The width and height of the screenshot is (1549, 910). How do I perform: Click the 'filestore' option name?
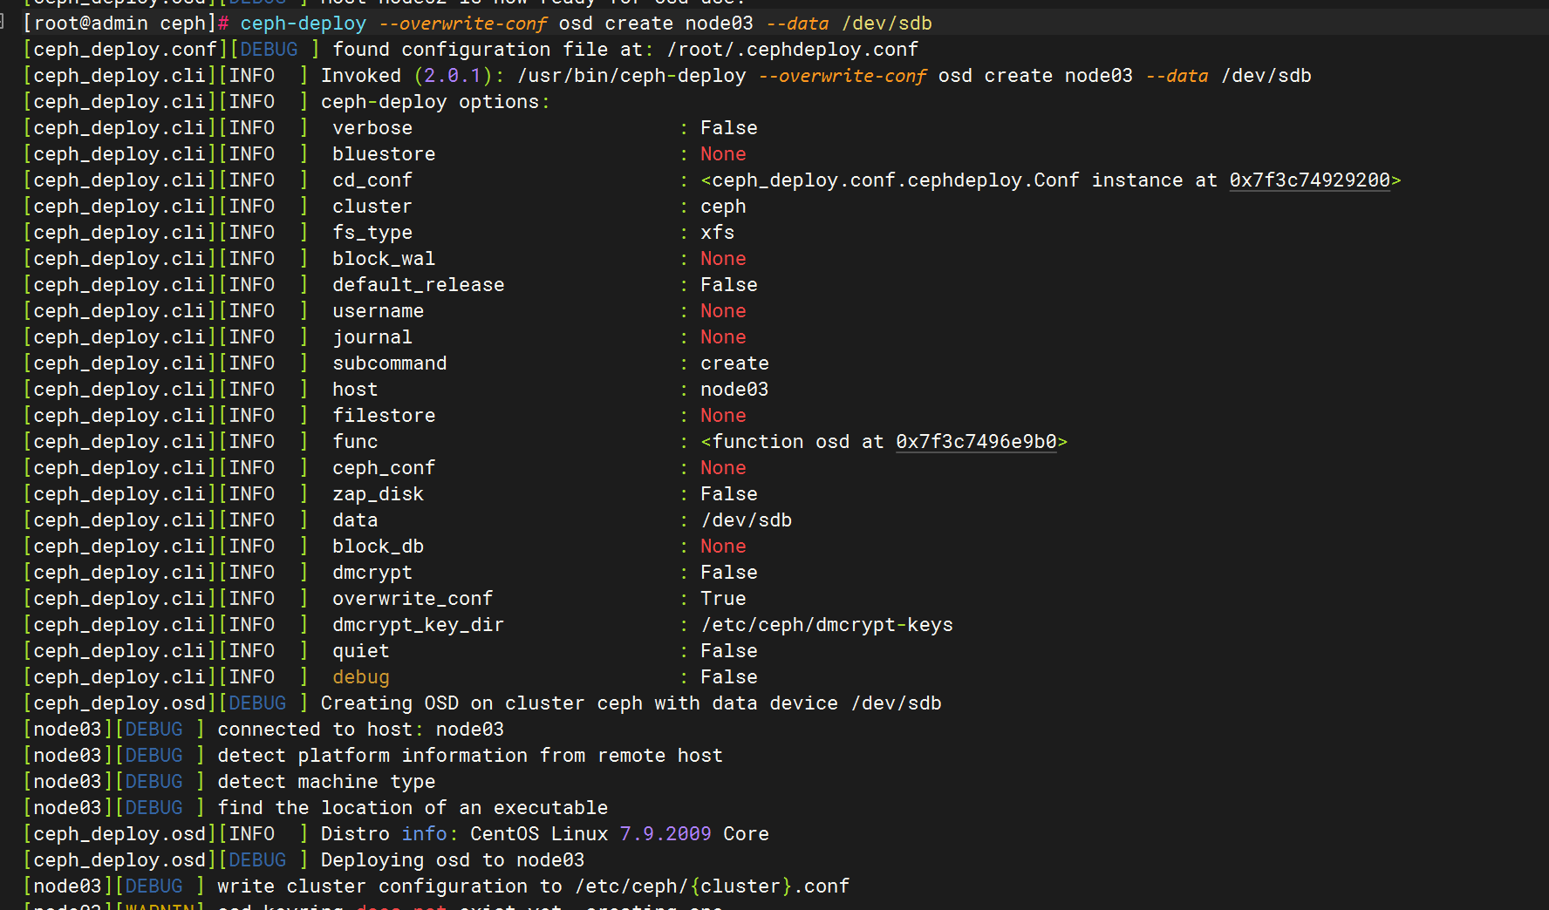384,416
